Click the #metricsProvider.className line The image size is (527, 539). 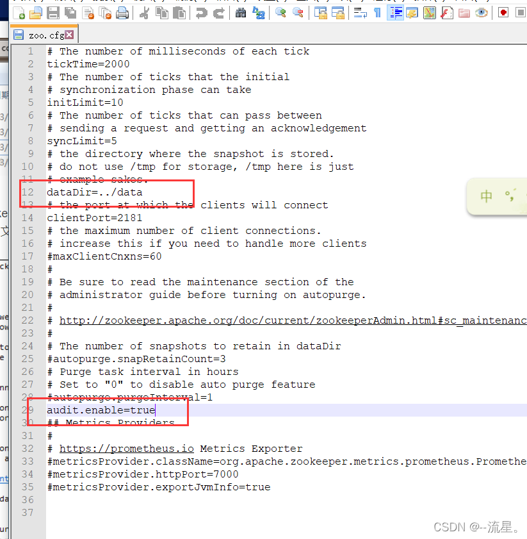click(x=287, y=461)
